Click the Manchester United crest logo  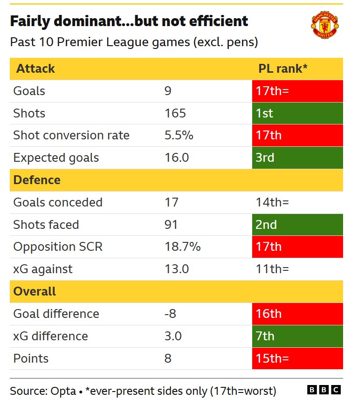(324, 26)
